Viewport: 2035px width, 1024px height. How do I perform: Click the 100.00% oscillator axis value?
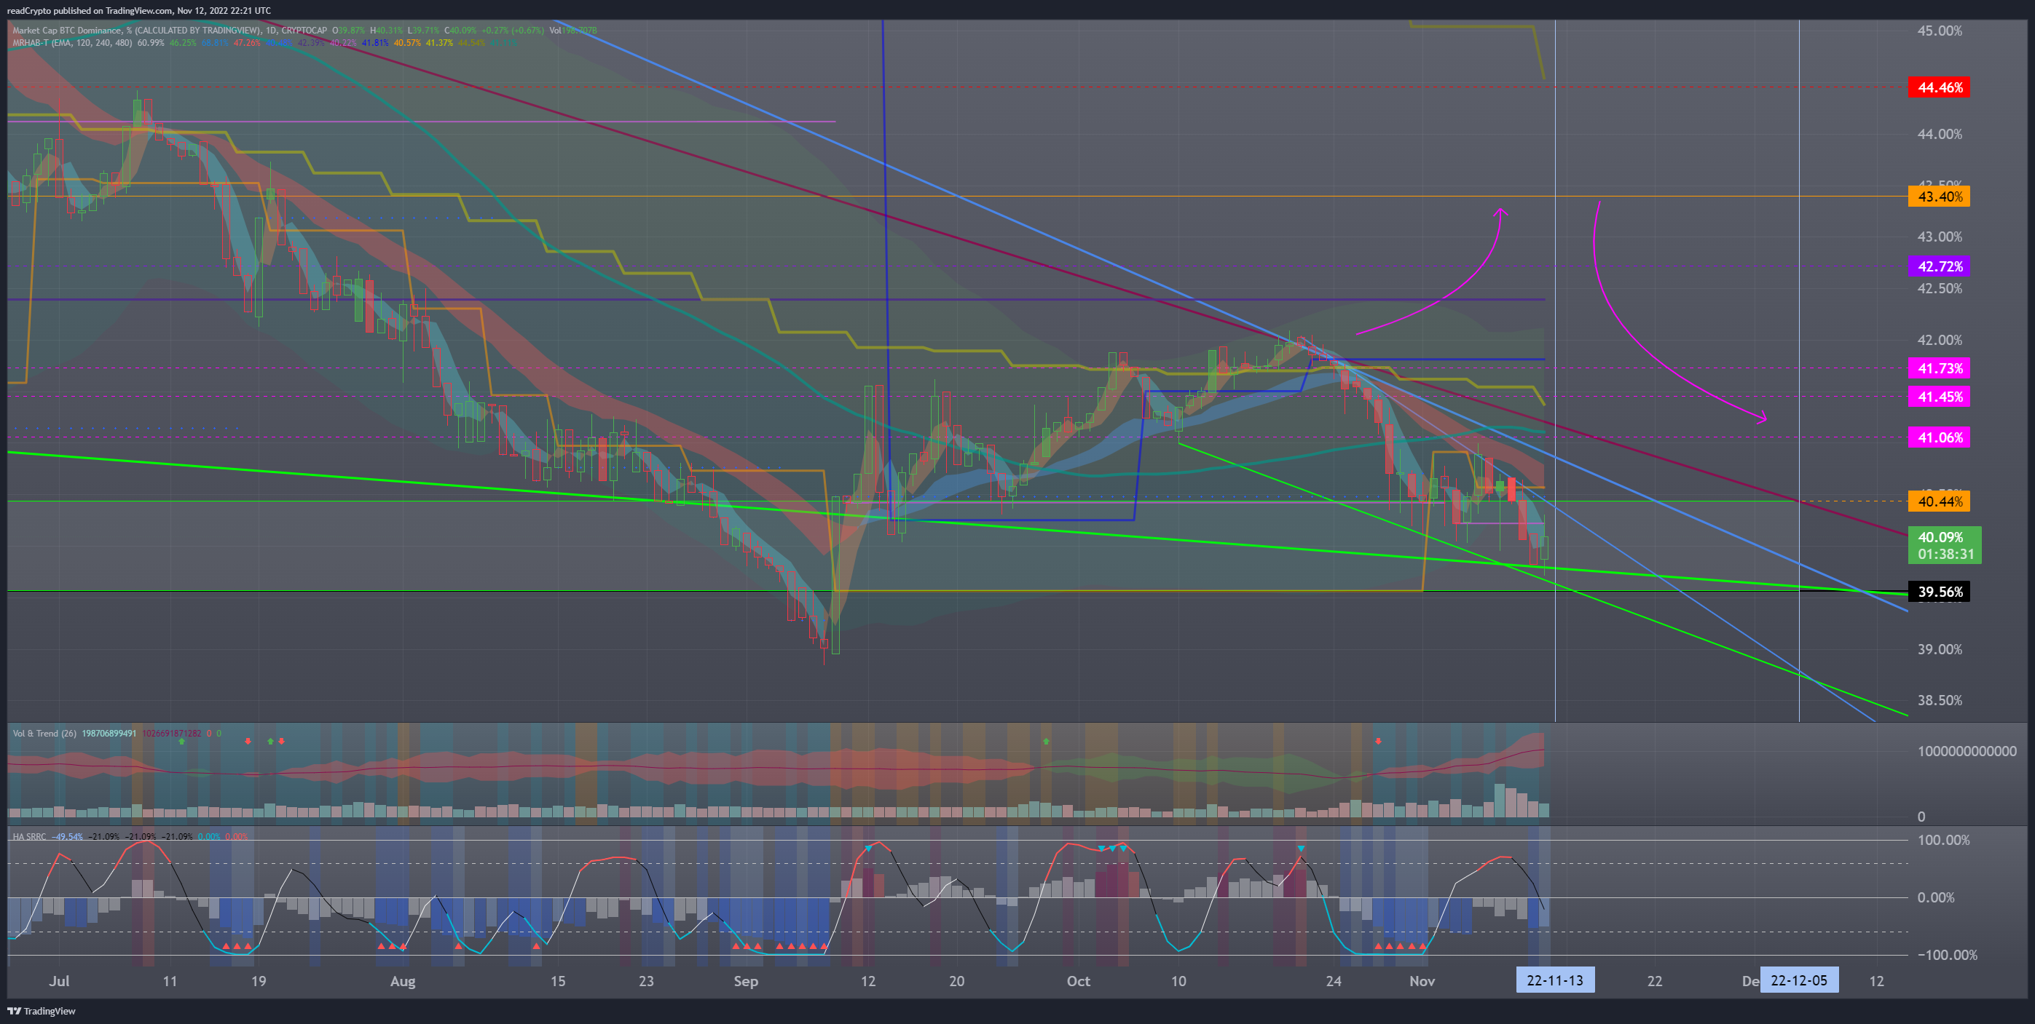click(1943, 839)
